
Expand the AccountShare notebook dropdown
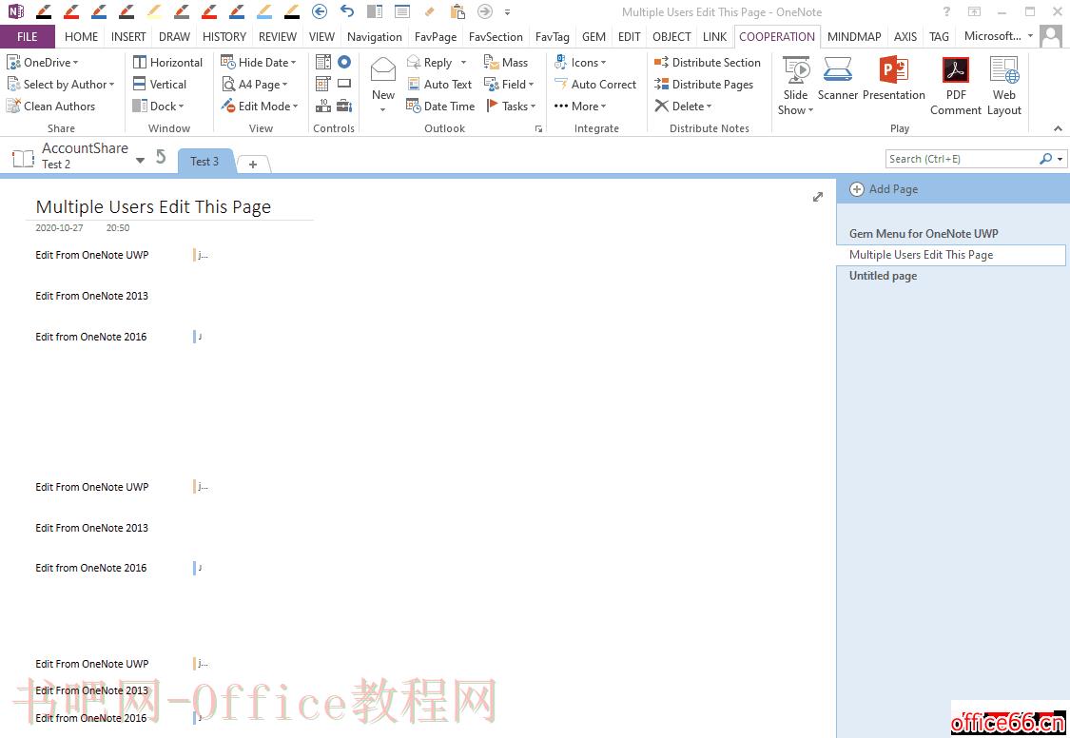(x=140, y=161)
